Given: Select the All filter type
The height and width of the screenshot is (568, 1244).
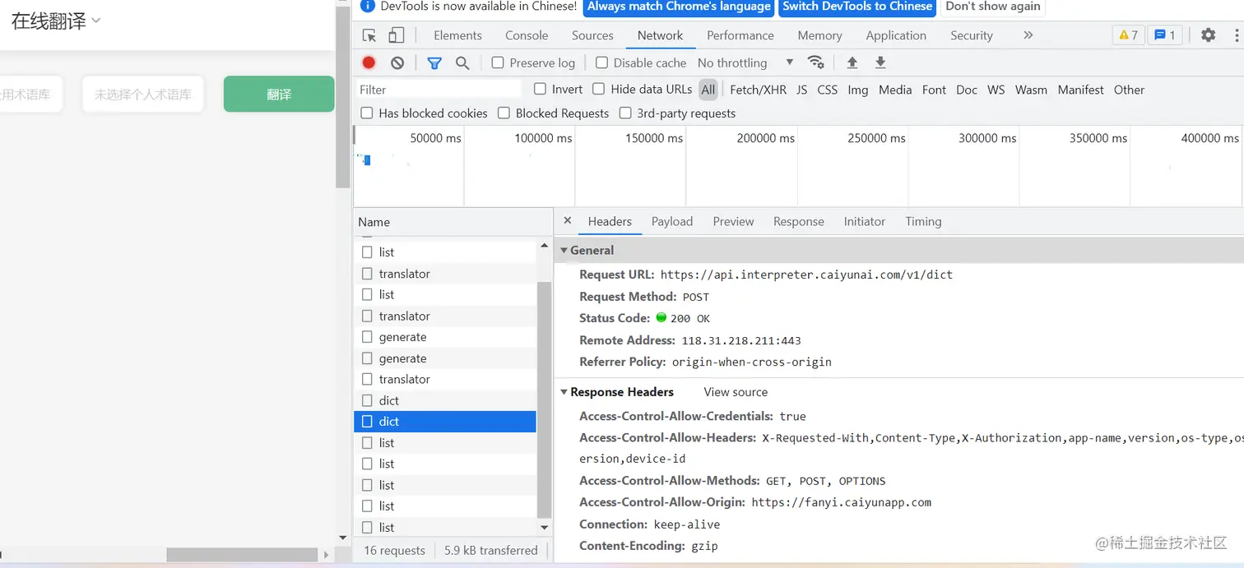Looking at the screenshot, I should (x=708, y=90).
